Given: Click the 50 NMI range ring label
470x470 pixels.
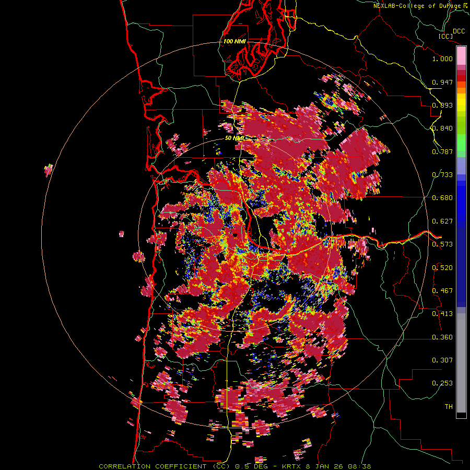Looking at the screenshot, I should tap(234, 138).
